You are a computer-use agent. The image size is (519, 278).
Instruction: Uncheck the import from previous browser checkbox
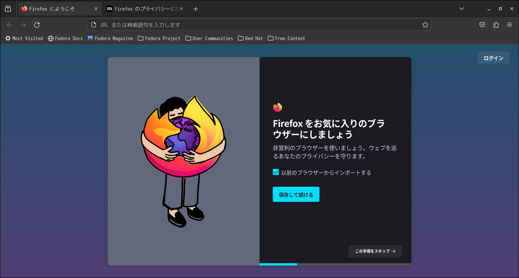coord(276,172)
